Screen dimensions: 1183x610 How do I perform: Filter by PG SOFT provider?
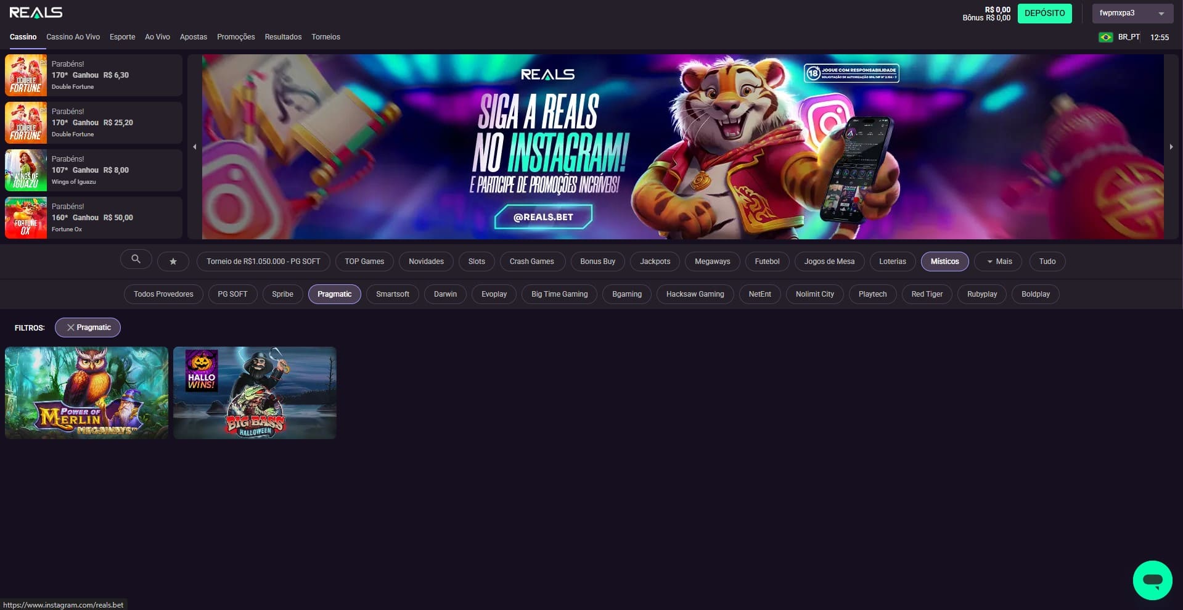(232, 294)
